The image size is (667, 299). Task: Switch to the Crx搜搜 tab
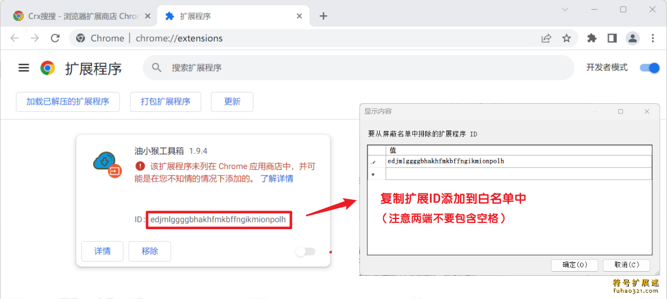[82, 16]
